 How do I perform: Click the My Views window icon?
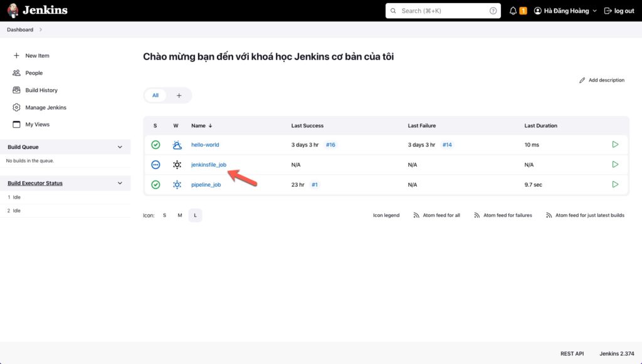pyautogui.click(x=16, y=124)
